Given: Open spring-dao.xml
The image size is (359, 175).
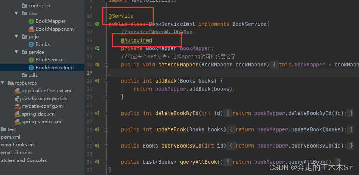Looking at the screenshot, I should [x=39, y=114].
